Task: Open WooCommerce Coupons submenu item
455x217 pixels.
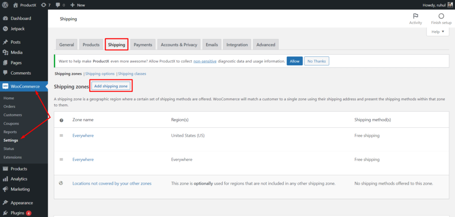Action: pos(11,123)
